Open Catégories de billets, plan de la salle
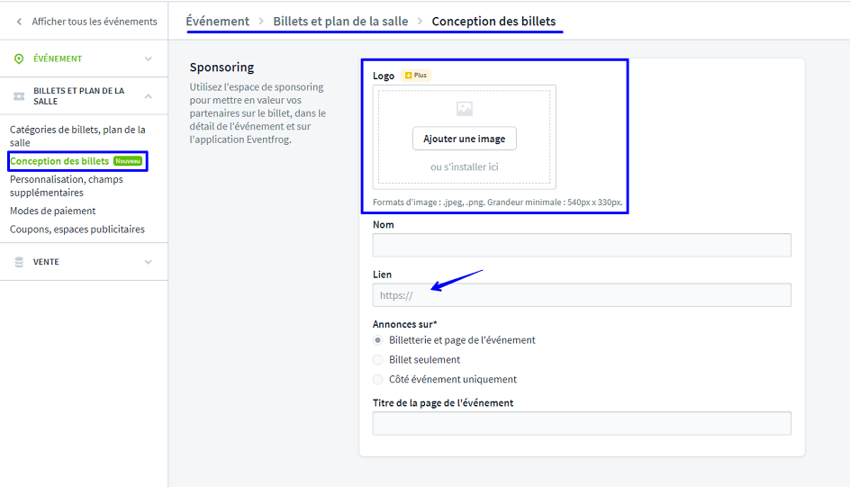 [77, 136]
